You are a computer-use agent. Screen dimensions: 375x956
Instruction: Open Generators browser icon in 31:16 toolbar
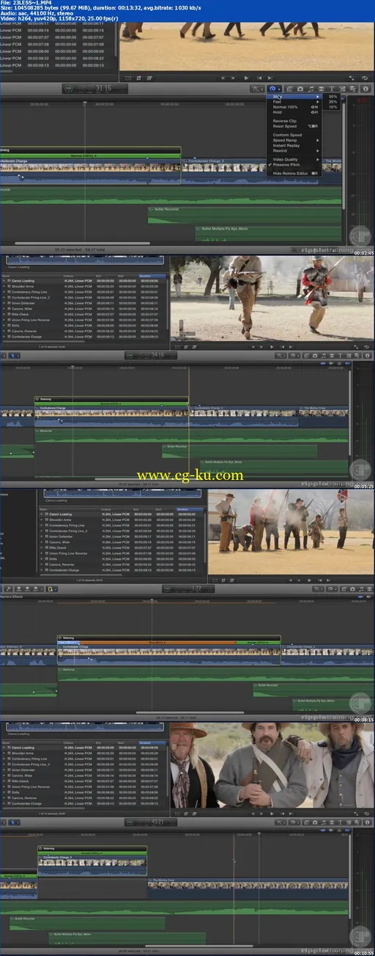342,89
